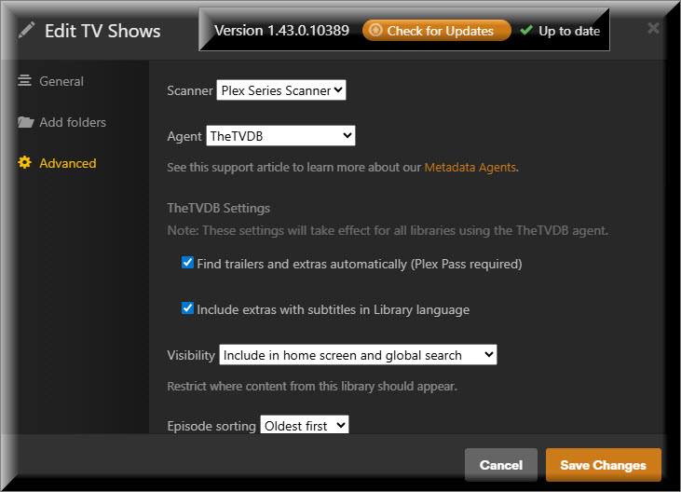This screenshot has width=681, height=492.
Task: Click the Edit TV Shows title
Action: (x=102, y=31)
